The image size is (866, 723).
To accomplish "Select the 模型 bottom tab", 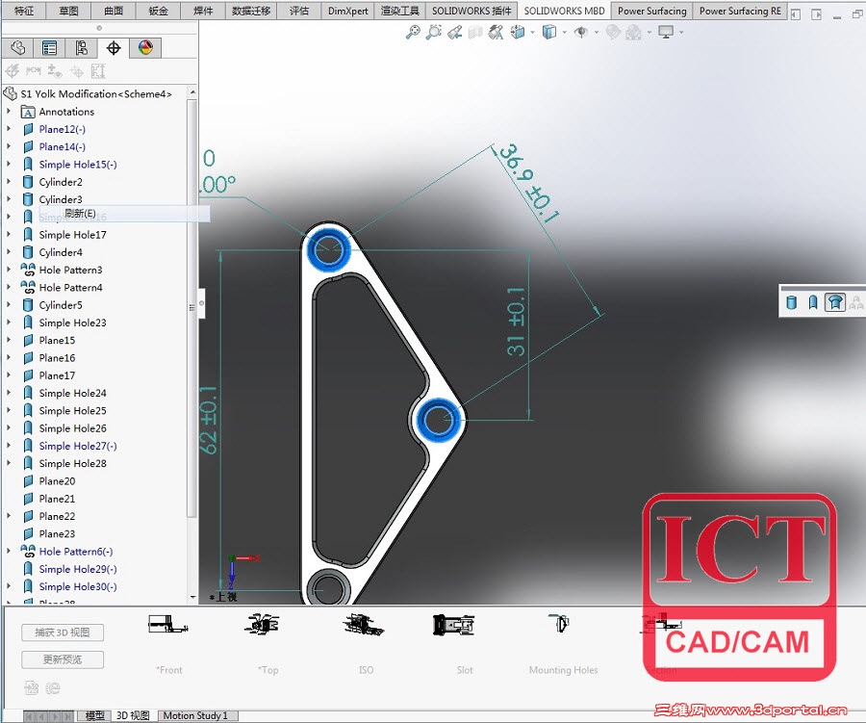I will (94, 716).
